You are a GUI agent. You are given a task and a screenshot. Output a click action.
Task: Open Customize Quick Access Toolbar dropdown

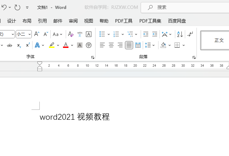point(27,8)
